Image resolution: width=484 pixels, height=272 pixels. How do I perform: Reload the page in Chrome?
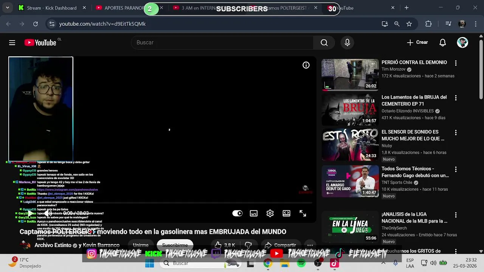click(x=36, y=24)
